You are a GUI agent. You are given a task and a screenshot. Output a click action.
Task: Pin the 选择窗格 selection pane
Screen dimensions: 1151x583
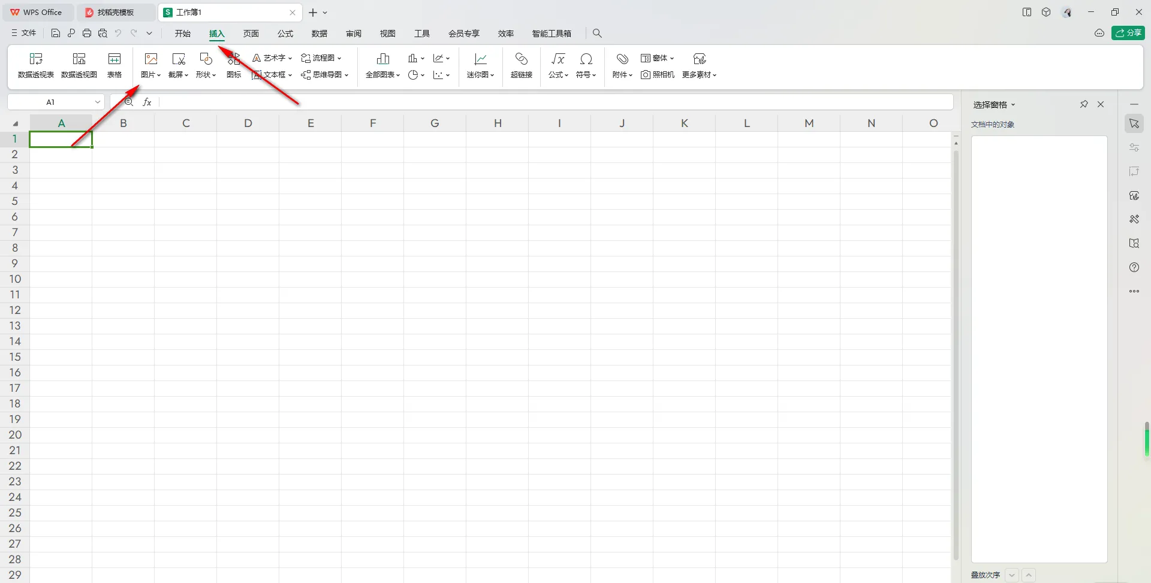click(1084, 104)
